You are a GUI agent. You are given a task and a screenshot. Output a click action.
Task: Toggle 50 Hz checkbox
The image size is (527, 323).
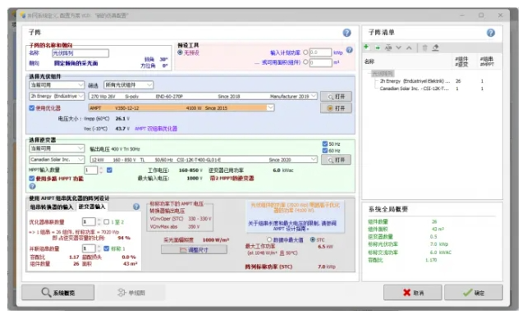click(325, 143)
